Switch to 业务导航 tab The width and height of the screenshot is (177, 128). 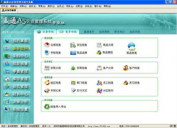click(45, 32)
